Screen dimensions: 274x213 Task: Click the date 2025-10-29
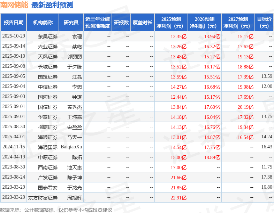(14, 36)
